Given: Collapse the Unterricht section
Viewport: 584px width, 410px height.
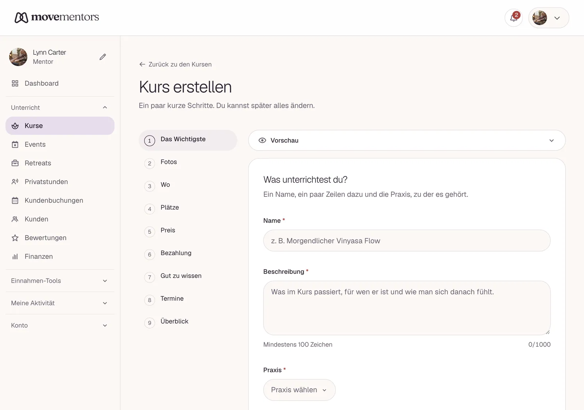Looking at the screenshot, I should pos(60,108).
